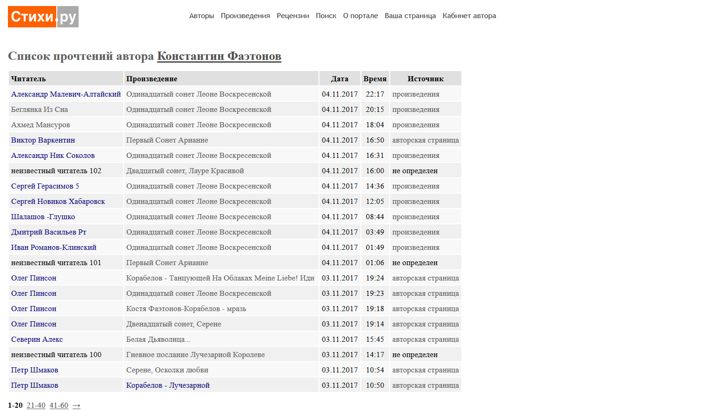Image resolution: width=705 pixels, height=417 pixels.
Task: Click the Источник column header
Action: pyautogui.click(x=426, y=78)
